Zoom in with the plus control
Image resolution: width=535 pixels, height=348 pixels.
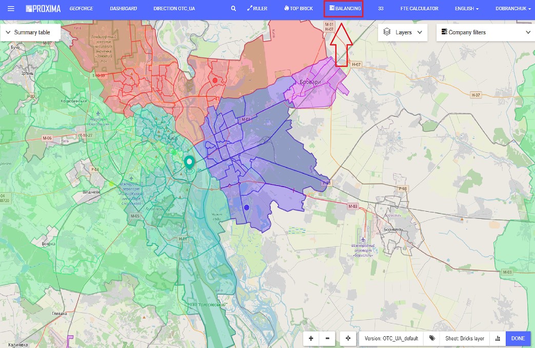pyautogui.click(x=311, y=338)
